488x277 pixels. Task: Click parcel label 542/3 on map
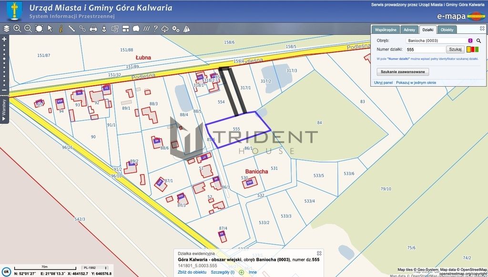[80, 219]
